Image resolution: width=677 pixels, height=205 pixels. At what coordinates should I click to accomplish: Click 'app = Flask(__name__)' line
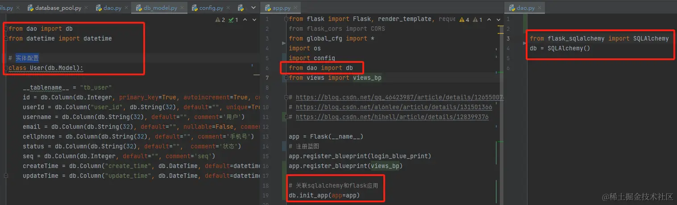(x=326, y=136)
